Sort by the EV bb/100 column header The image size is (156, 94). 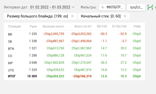point(119,26)
